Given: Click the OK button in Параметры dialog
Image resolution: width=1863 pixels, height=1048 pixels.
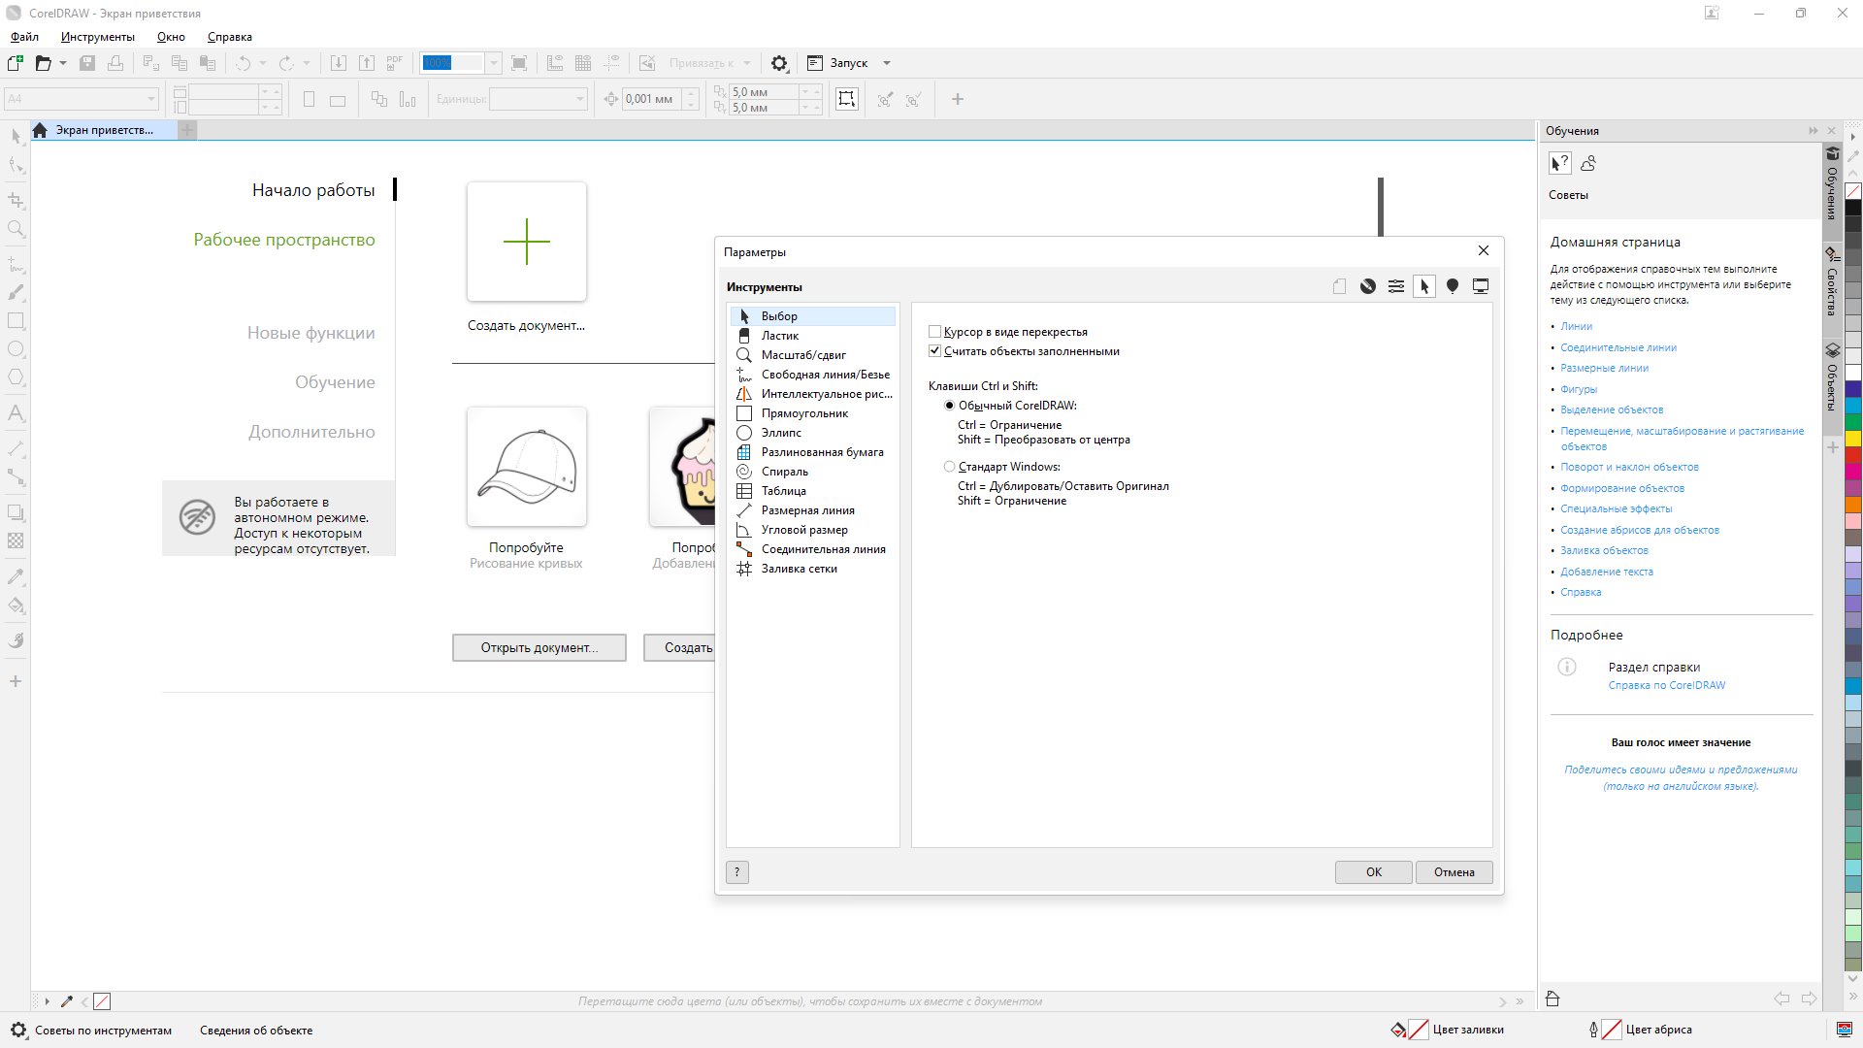Looking at the screenshot, I should [x=1373, y=872].
